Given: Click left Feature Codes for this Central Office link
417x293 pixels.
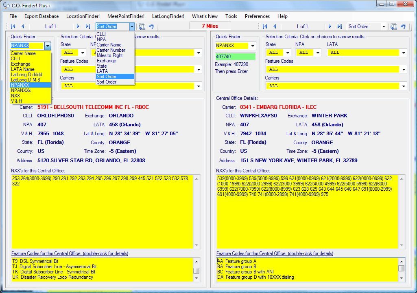Looking at the screenshot, I should tap(70, 253).
